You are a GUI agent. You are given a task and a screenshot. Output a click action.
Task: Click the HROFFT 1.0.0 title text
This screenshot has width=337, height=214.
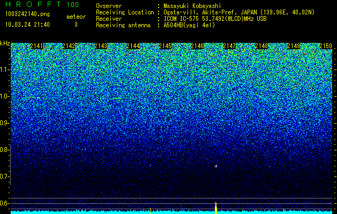tap(42, 4)
